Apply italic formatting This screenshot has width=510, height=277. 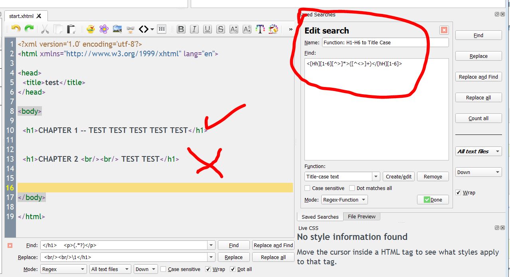point(194,29)
